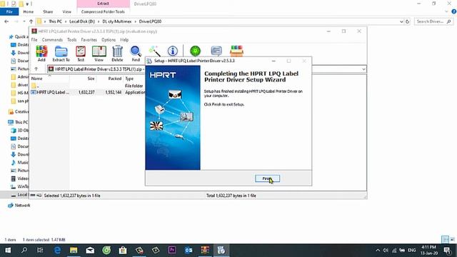Open taskbar Search
Viewport: 457px width, 257px height.
[x=24, y=250]
